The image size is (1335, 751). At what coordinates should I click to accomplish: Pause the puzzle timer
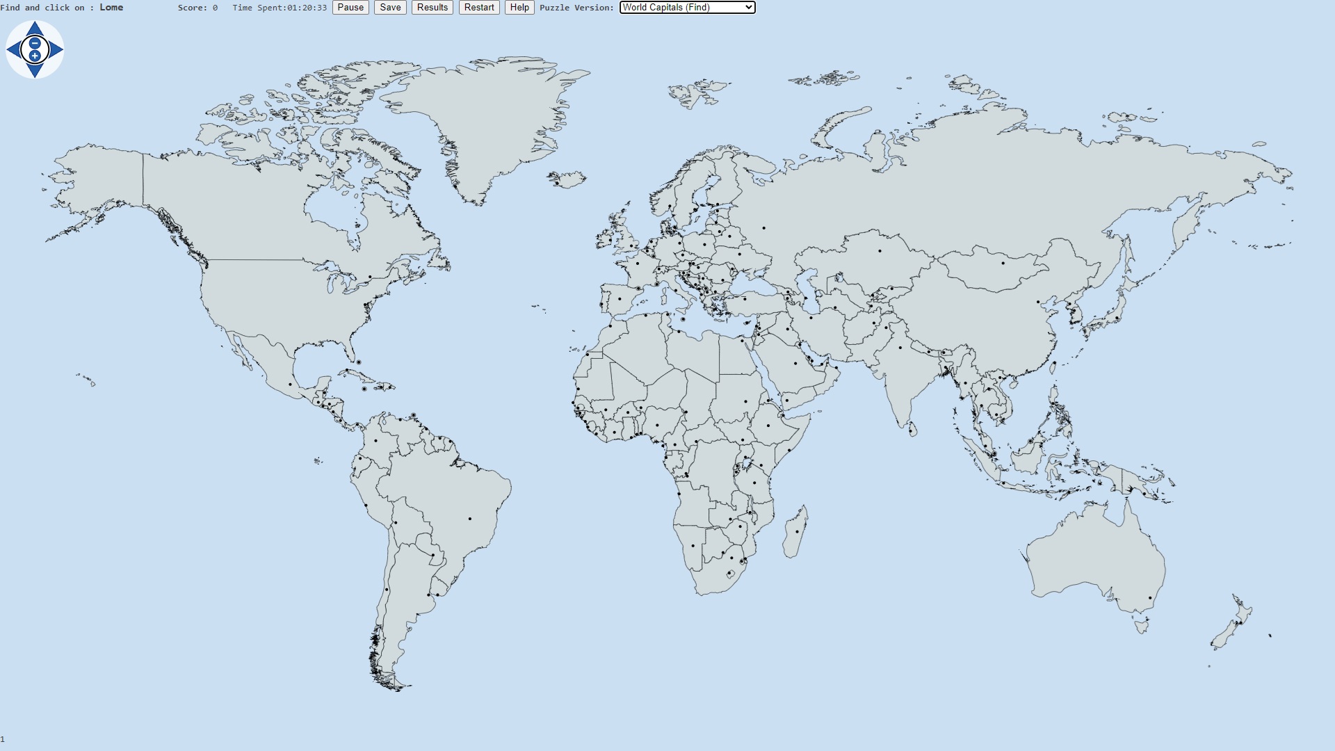pyautogui.click(x=350, y=8)
